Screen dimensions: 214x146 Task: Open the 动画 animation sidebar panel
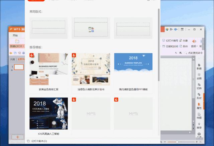(x=199, y=77)
